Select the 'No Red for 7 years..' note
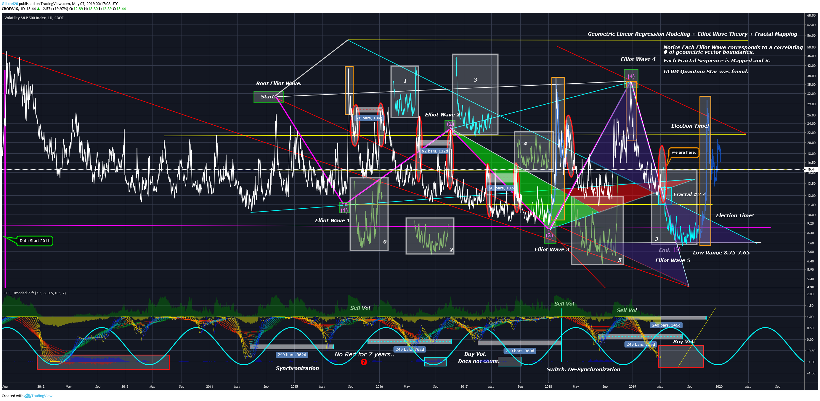Image resolution: width=820 pixels, height=401 pixels. click(x=364, y=354)
